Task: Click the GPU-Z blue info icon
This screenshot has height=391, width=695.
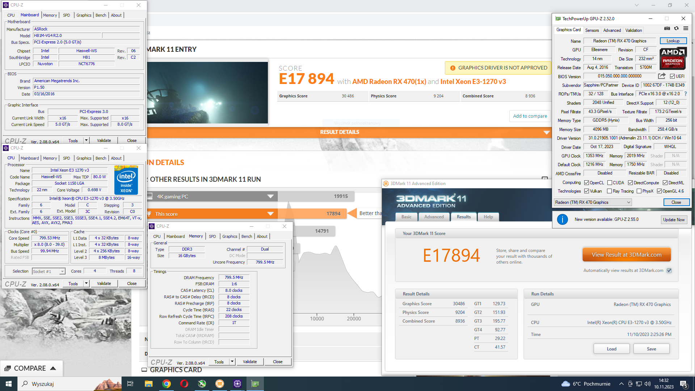Action: 562,219
